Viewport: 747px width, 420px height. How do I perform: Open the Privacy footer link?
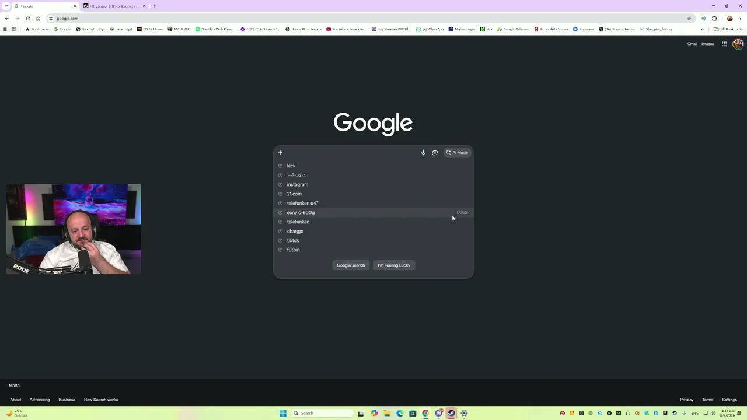(x=687, y=400)
